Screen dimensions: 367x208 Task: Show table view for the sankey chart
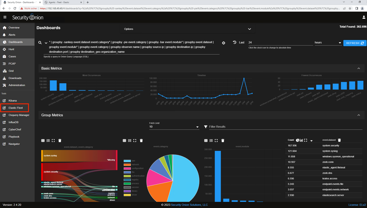[x=43, y=141]
